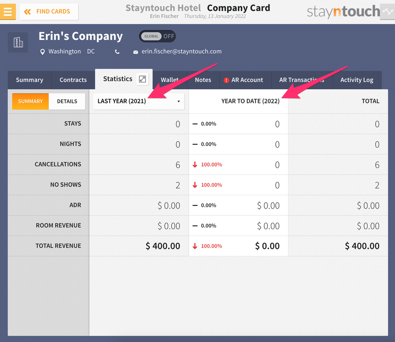This screenshot has width=395, height=342.
Task: Toggle the Global switch on
Action: 158,36
